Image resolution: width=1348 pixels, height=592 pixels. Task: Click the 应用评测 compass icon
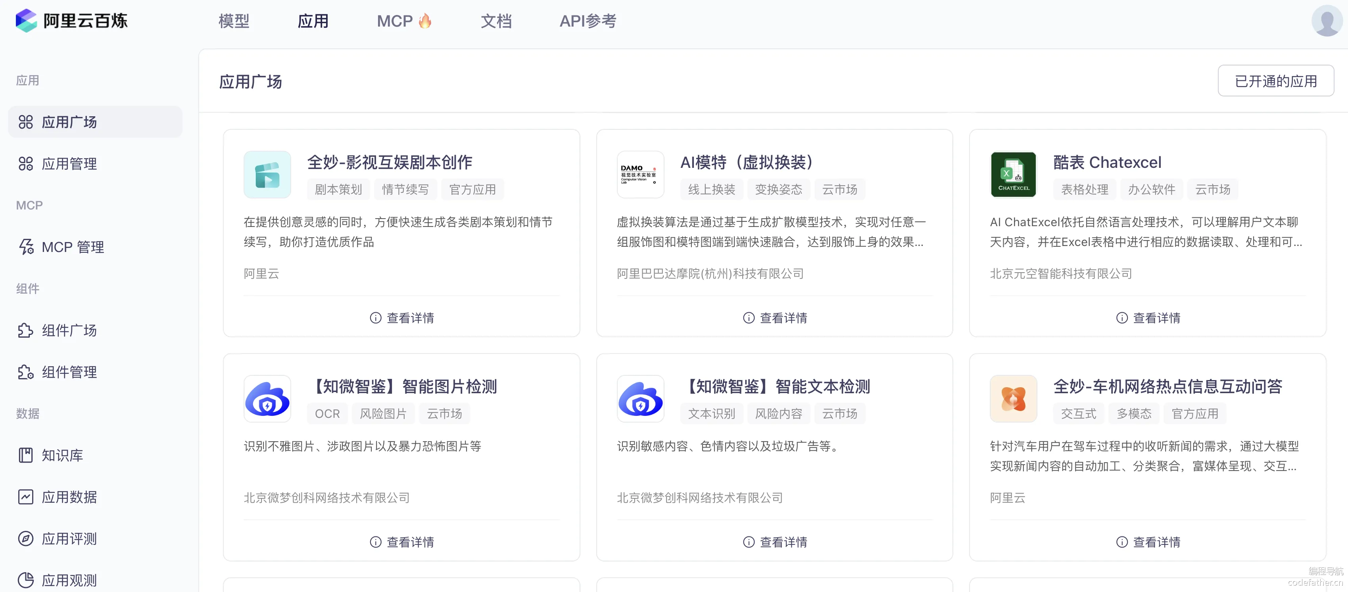coord(26,538)
